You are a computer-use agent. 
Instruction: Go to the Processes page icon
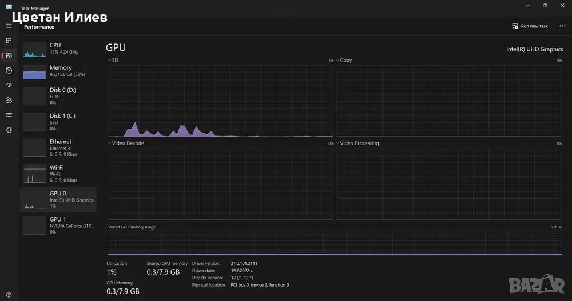[9, 41]
